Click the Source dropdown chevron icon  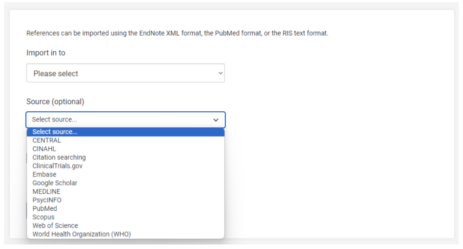pyautogui.click(x=216, y=120)
